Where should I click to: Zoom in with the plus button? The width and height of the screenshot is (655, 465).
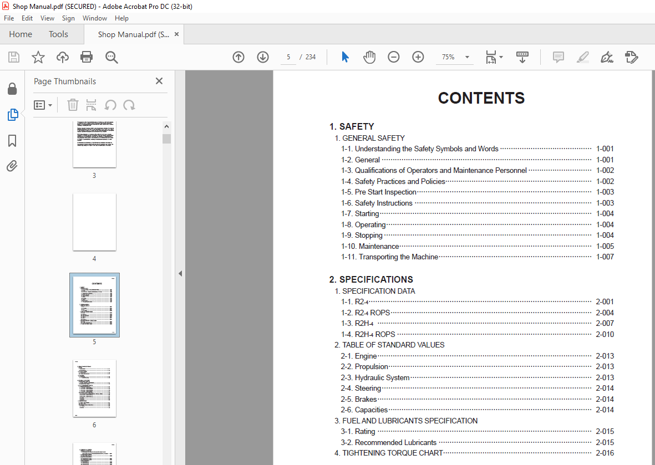coord(418,57)
